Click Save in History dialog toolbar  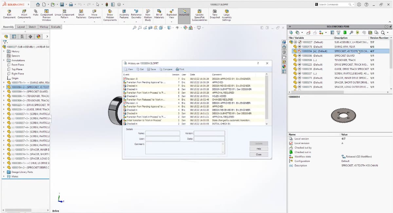tap(151, 69)
